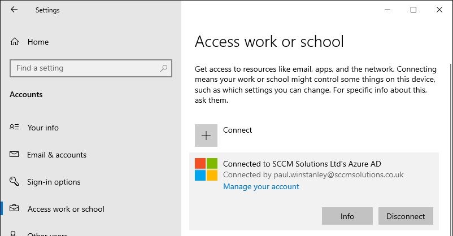
Task: Click the Sign-in options key icon
Action: tap(15, 182)
